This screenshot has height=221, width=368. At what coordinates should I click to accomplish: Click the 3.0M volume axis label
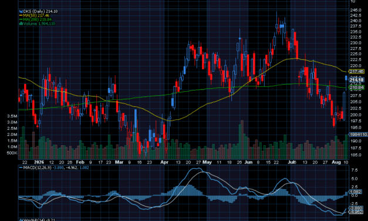coord(12,122)
